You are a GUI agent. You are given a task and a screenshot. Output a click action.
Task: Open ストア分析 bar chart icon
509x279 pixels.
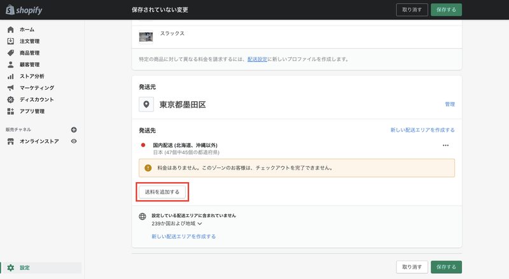[x=11, y=76]
